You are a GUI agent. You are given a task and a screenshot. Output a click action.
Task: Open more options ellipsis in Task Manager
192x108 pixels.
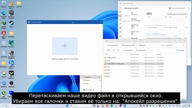pyautogui.click(x=189, y=8)
